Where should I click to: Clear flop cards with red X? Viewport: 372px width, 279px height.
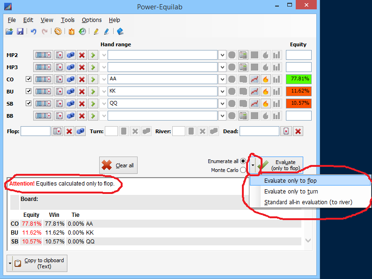point(69,131)
